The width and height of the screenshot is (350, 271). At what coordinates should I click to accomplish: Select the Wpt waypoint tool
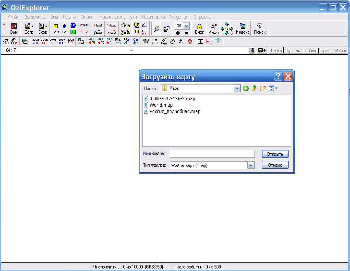[56, 29]
